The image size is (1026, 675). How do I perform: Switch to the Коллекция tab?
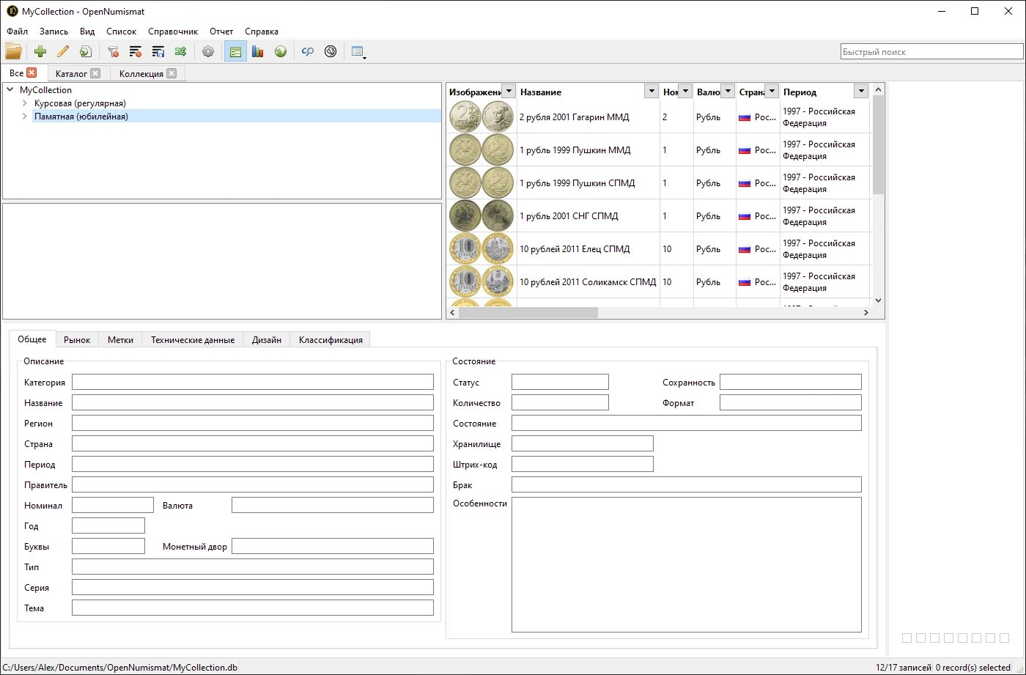coord(141,74)
